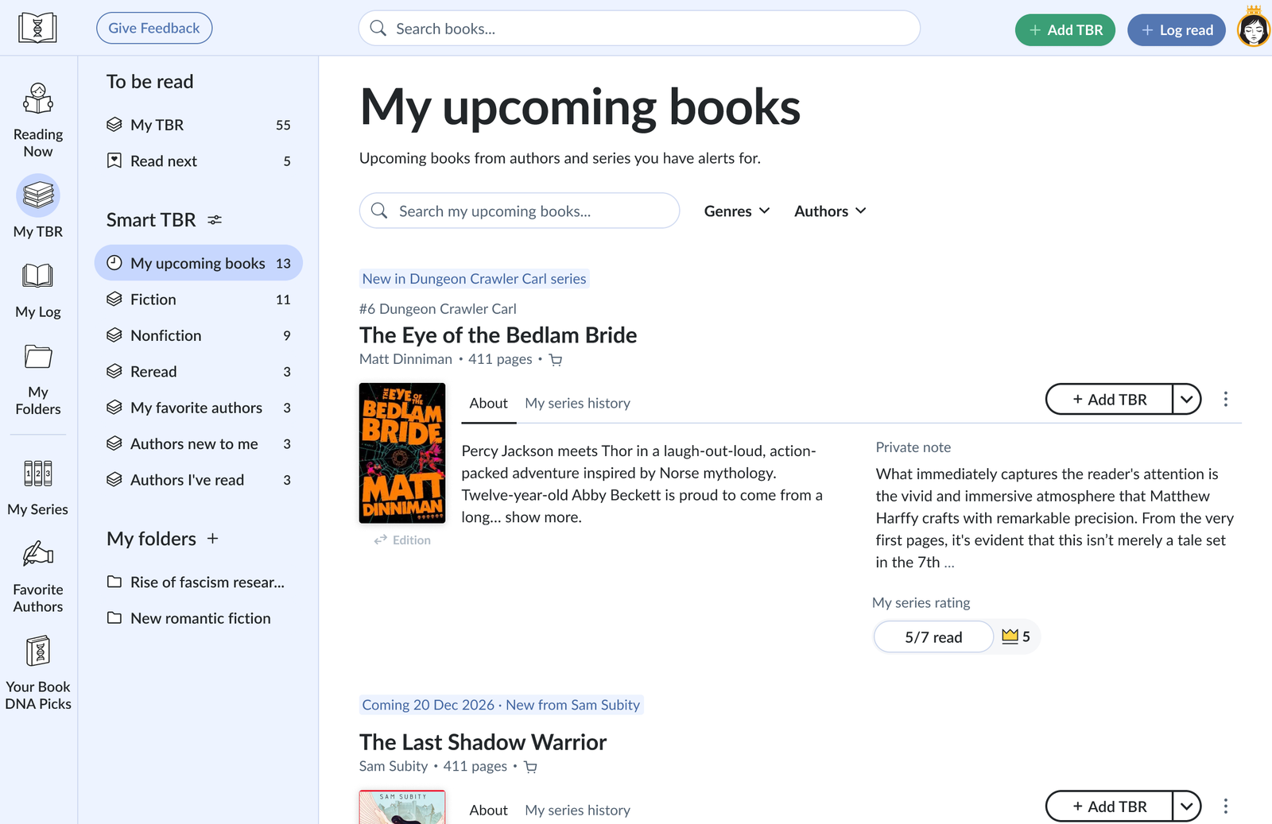
Task: Add Last Shadow Warrior to TBR
Action: pos(1109,806)
